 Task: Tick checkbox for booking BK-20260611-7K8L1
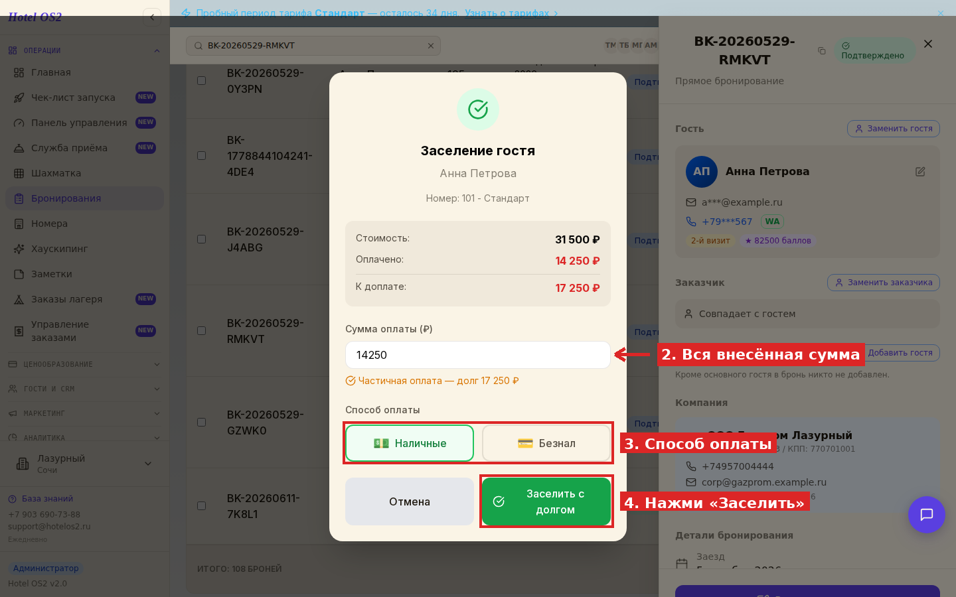201,505
